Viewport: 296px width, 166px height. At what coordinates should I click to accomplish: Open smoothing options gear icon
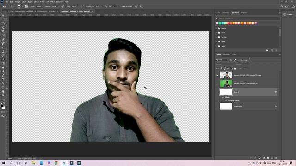pos(106,6)
